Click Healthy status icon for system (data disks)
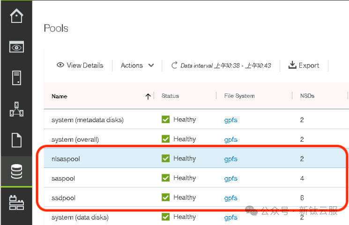This screenshot has width=349, height=225. pyautogui.click(x=165, y=217)
